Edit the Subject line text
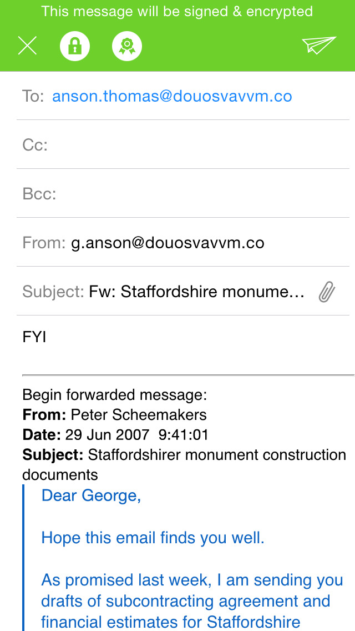The image size is (355, 631). [196, 292]
